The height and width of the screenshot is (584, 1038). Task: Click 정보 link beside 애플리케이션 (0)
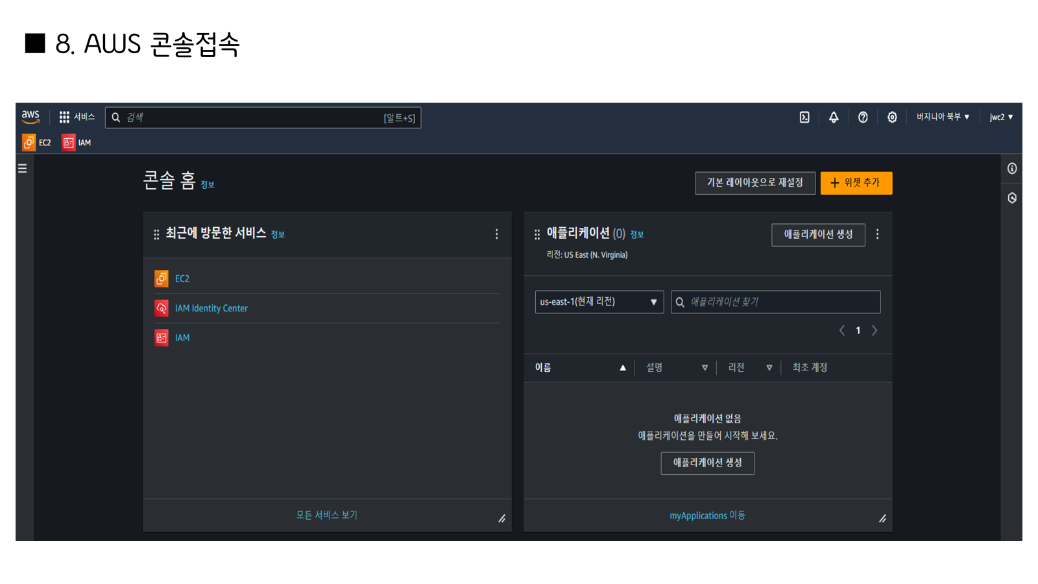tap(637, 234)
